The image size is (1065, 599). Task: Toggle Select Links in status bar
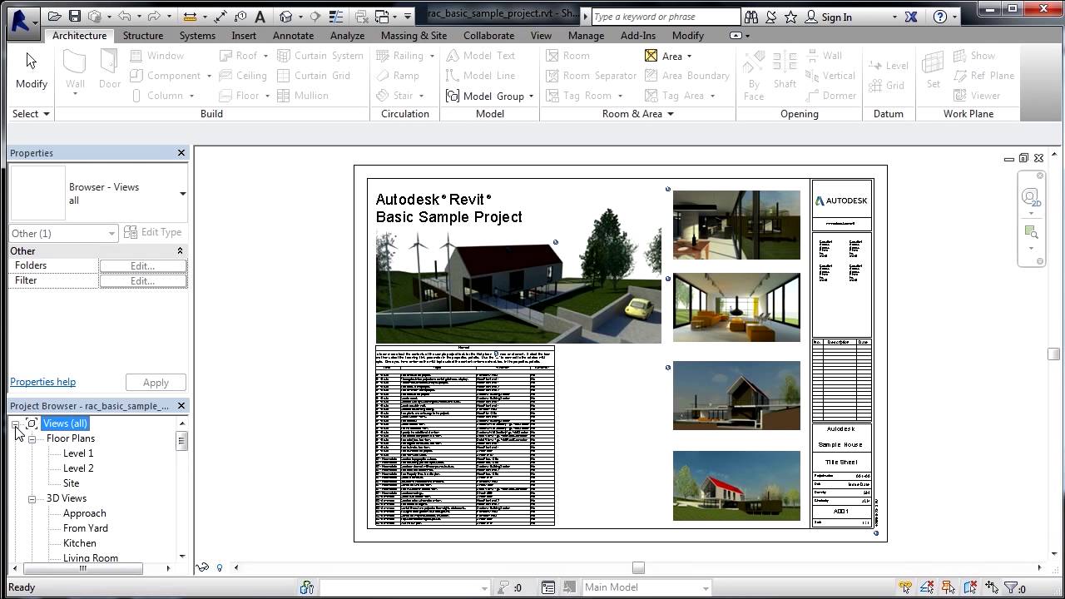tap(905, 587)
